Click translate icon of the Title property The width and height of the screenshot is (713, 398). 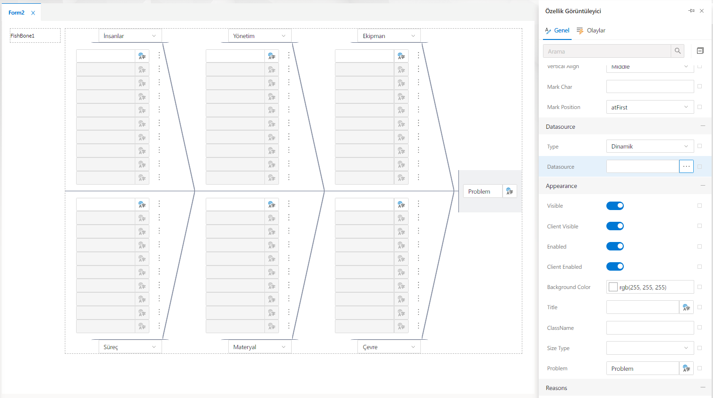687,307
